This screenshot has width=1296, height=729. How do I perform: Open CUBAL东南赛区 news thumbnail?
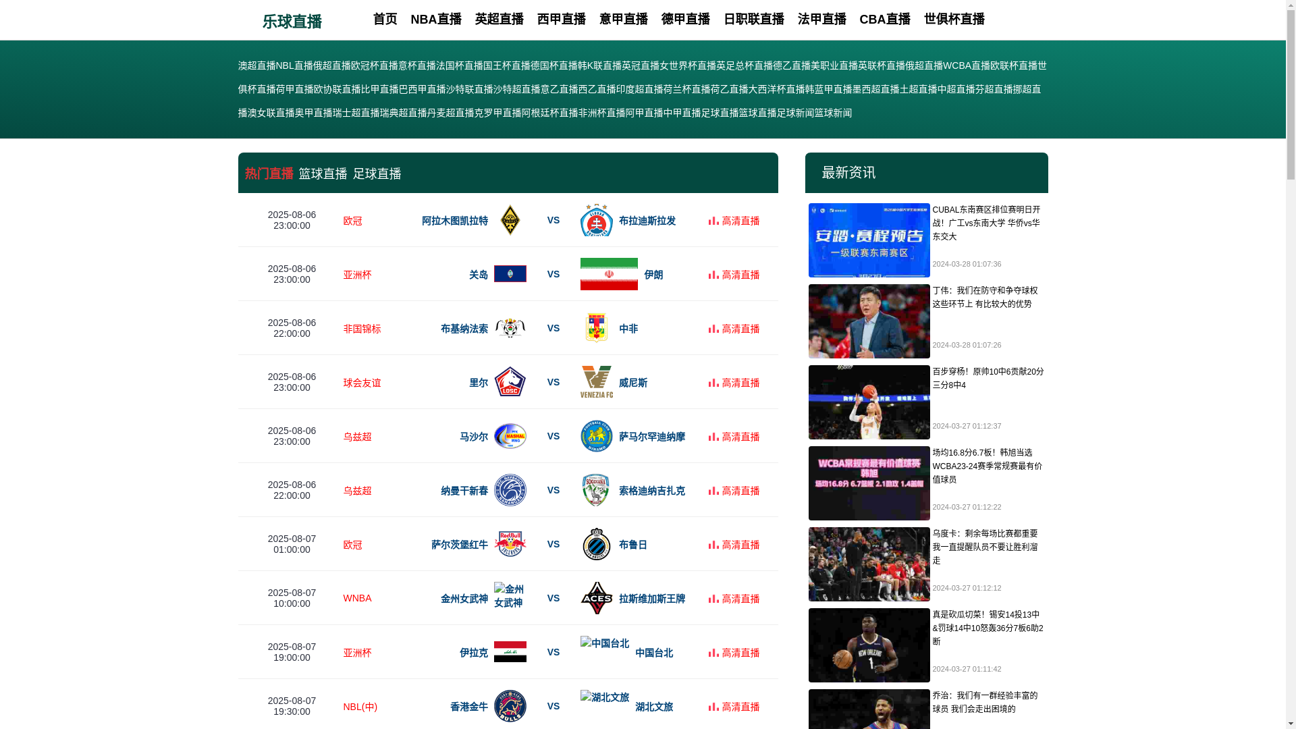point(869,240)
